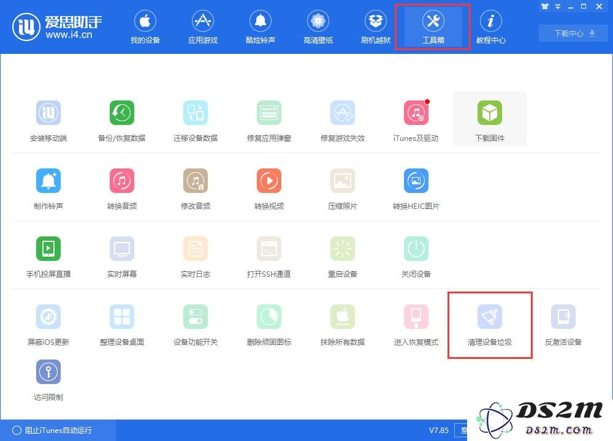Open the skin shirt icon menu
Viewport: 613px width, 441px height.
pyautogui.click(x=544, y=6)
